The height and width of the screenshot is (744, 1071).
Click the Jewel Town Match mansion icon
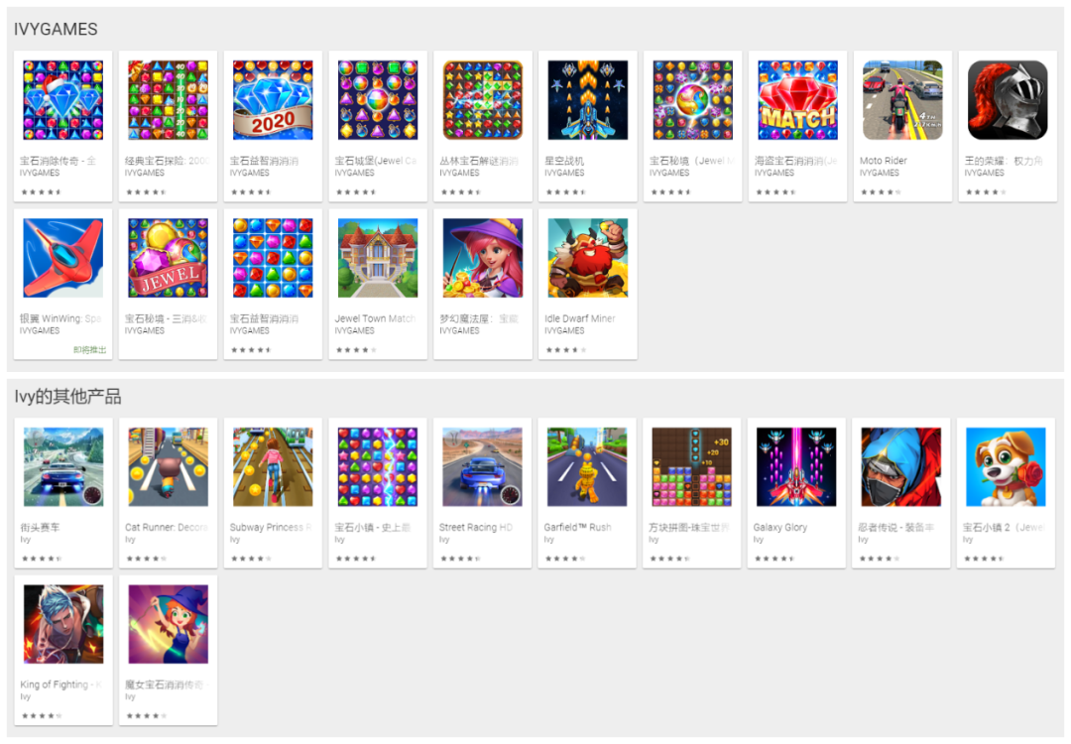point(378,258)
